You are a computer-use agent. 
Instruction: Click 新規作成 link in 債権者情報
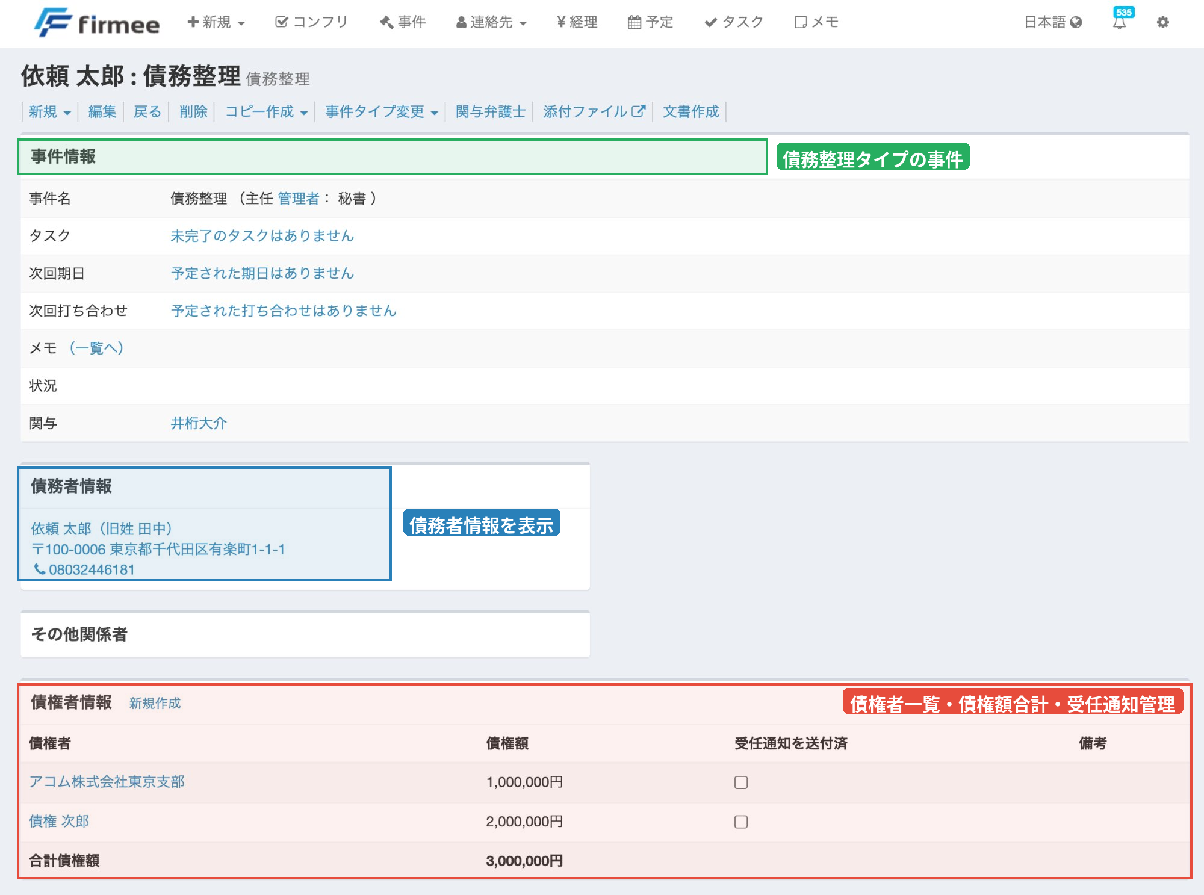click(155, 703)
